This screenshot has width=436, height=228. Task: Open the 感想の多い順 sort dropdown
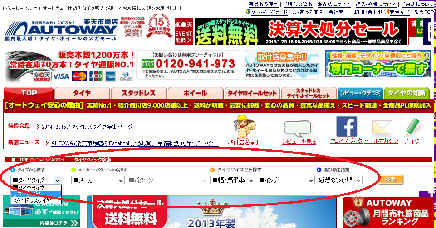pos(339,180)
